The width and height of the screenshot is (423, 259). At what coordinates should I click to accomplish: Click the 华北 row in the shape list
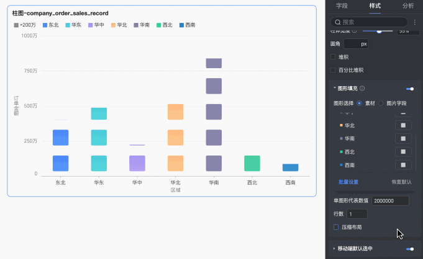375,125
